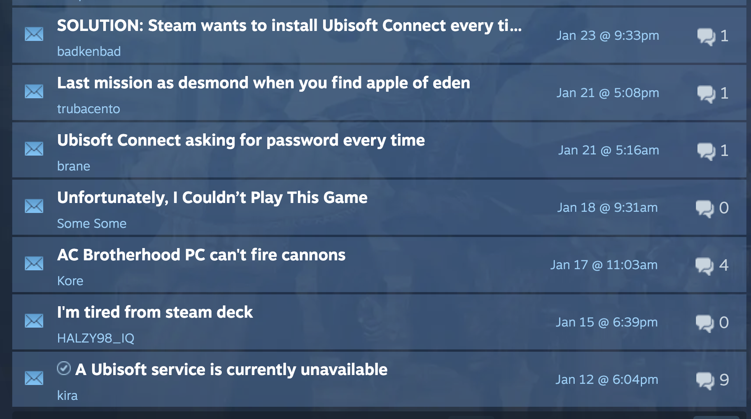
Task: Open "Last mission as desmond" discussion
Action: 263,83
